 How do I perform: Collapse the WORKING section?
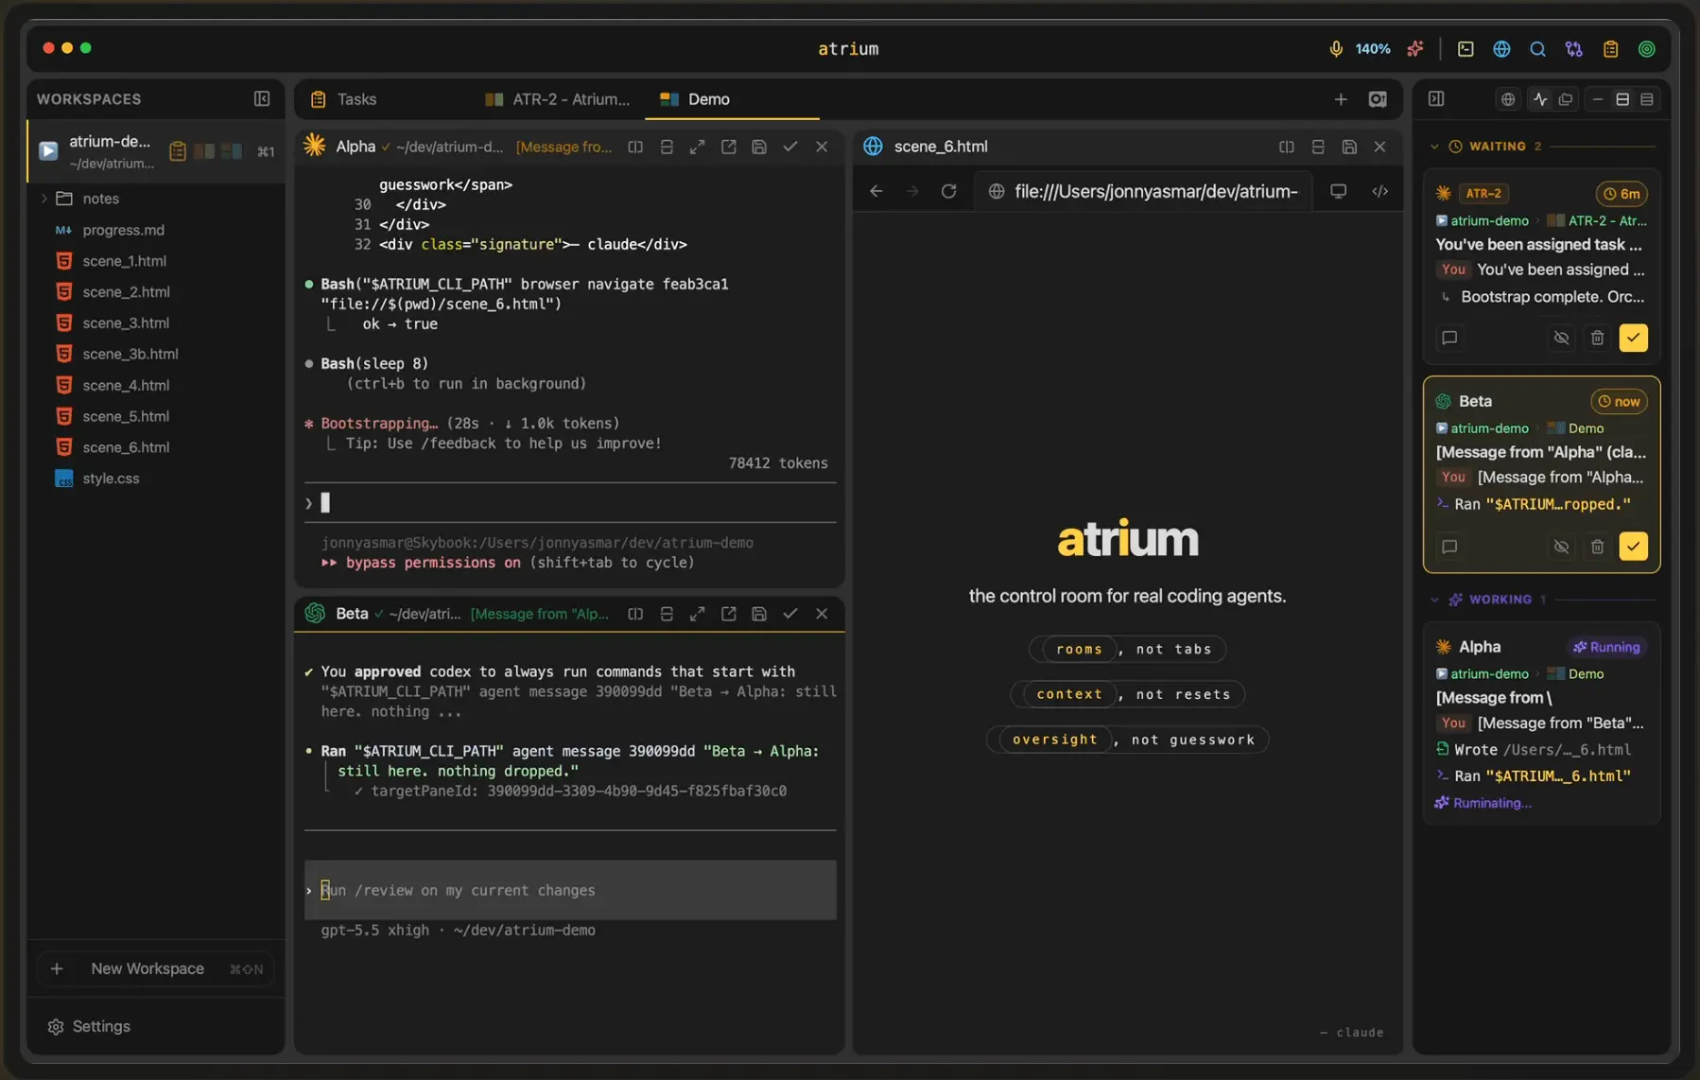click(x=1434, y=600)
